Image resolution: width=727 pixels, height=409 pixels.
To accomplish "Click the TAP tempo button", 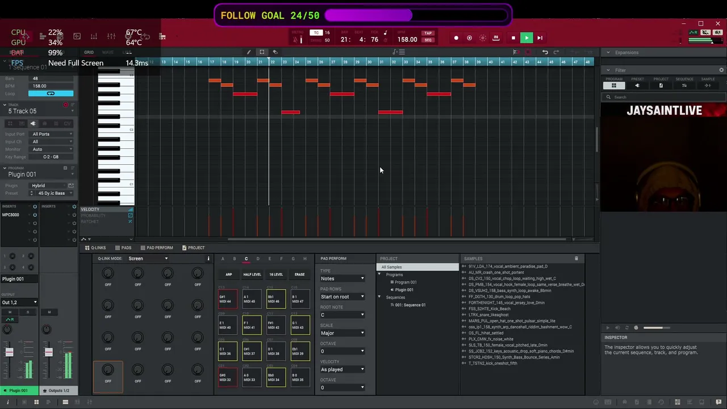I will [x=428, y=33].
